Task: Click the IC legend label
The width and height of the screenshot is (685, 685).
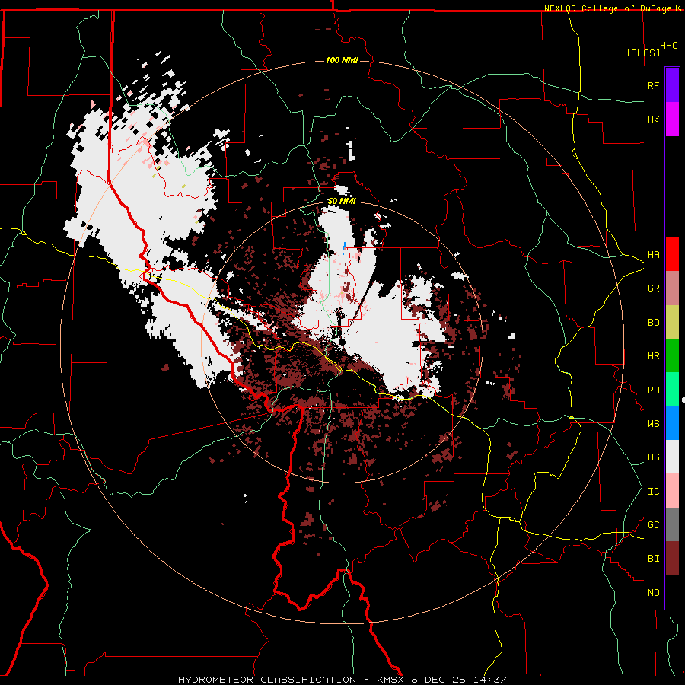Action: pyautogui.click(x=653, y=492)
